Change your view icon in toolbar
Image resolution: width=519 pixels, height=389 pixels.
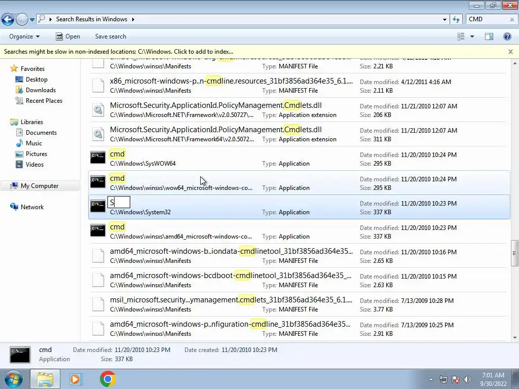tap(461, 36)
